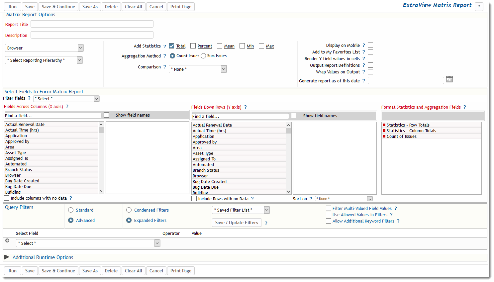Enable the Min statistic checkbox
Viewport: 494px width, 282px height.
point(242,46)
